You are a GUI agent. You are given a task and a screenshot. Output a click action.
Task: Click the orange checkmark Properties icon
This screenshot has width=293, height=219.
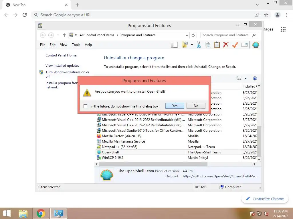(x=235, y=45)
